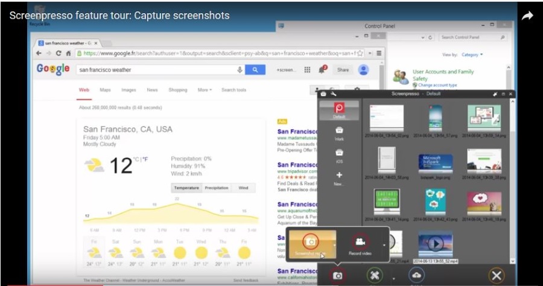Open the View by Category dropdown
This screenshot has height=286, width=543.
[472, 55]
